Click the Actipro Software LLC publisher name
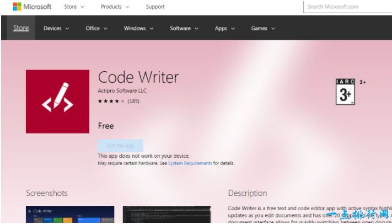This screenshot has height=224, width=392. (x=122, y=90)
